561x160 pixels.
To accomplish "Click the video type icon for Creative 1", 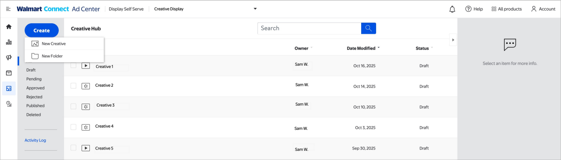I will (86, 66).
